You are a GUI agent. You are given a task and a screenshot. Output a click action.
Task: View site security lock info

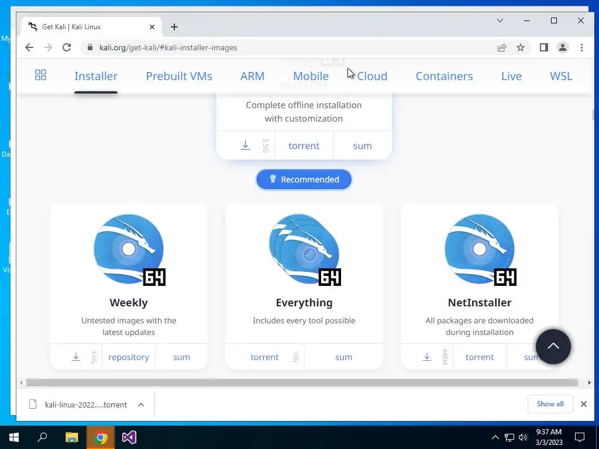pyautogui.click(x=90, y=47)
